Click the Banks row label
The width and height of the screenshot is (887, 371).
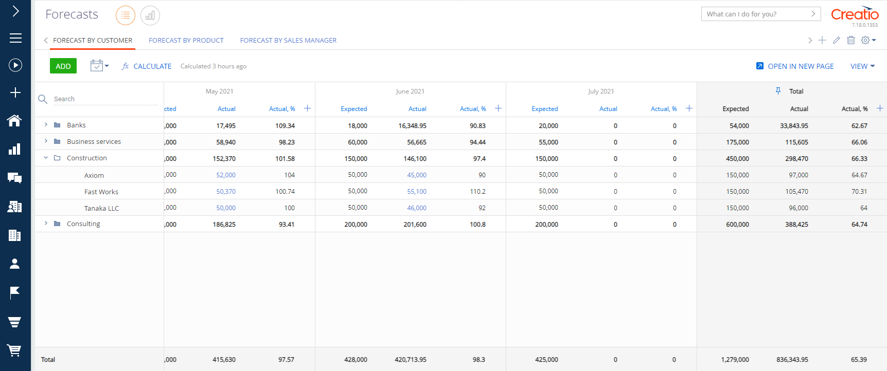[76, 125]
